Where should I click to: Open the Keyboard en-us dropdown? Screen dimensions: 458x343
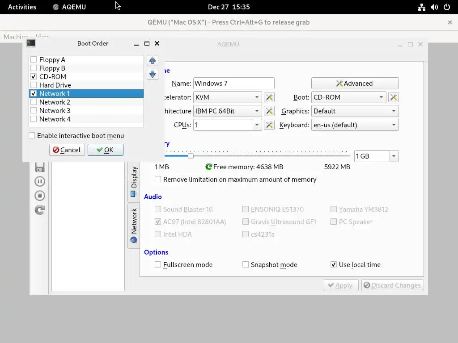point(355,125)
